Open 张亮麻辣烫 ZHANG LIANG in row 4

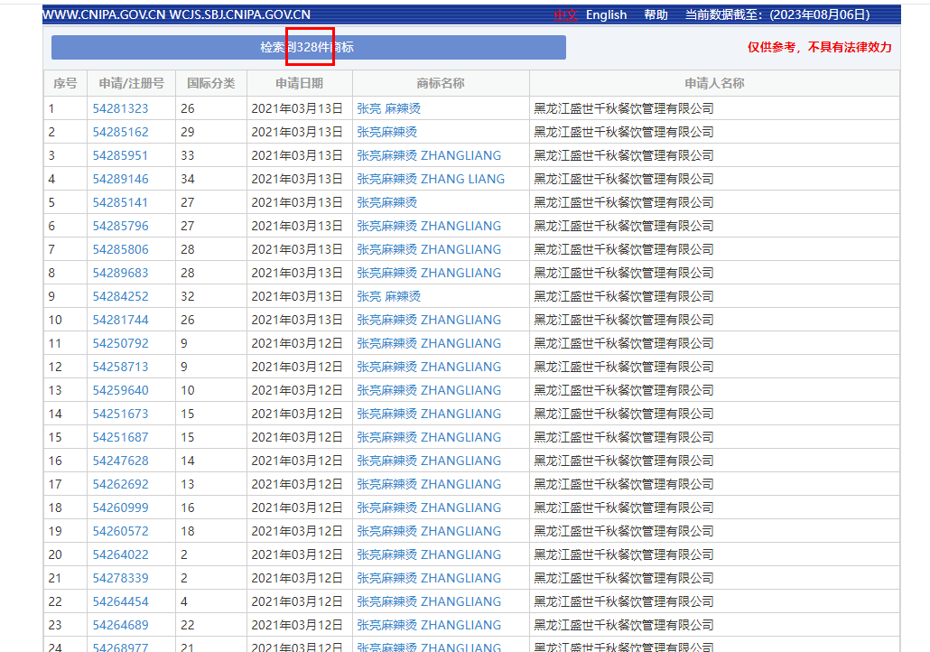coord(431,179)
